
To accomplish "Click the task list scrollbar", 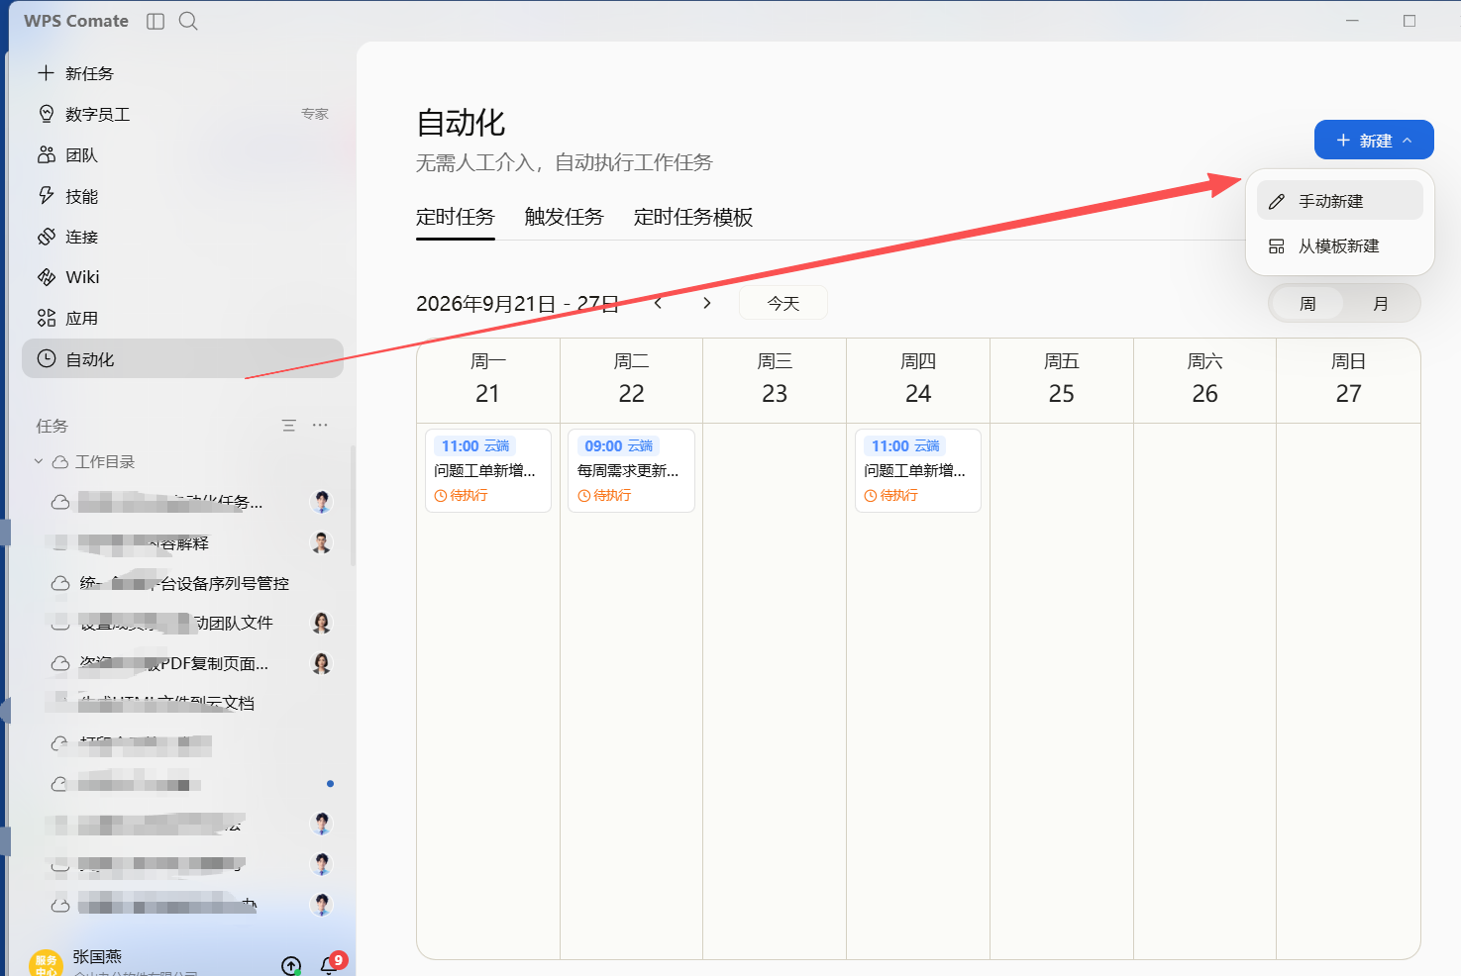I will pyautogui.click(x=353, y=505).
